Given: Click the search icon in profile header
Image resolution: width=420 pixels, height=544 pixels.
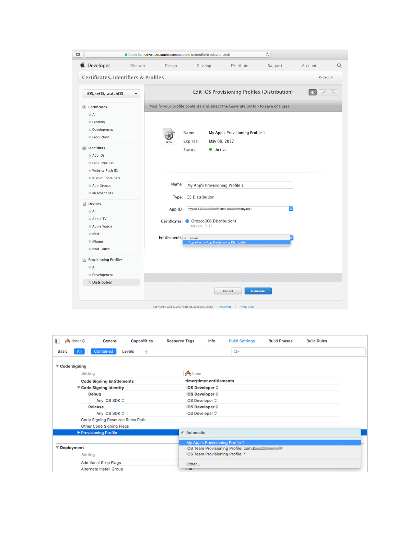Looking at the screenshot, I should pyautogui.click(x=333, y=92).
